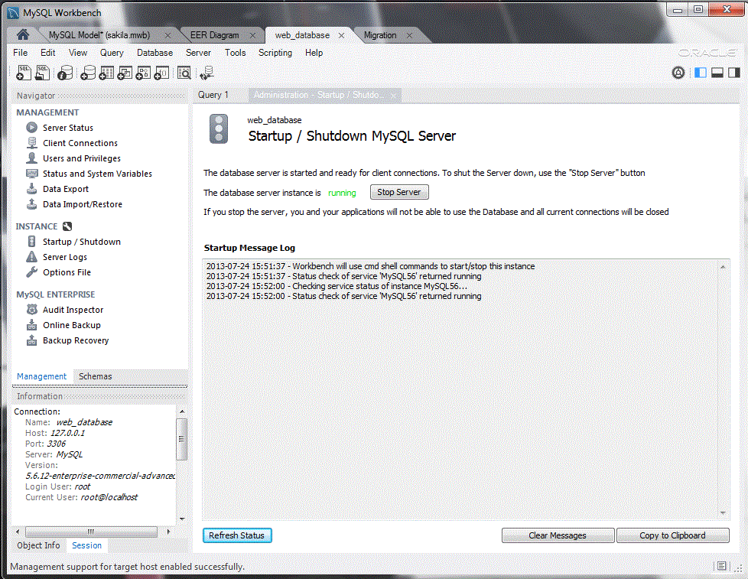
Task: Click Refresh Status below the message log
Action: [x=237, y=535]
